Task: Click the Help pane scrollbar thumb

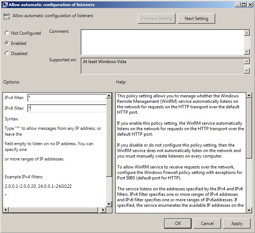Action: (x=249, y=128)
